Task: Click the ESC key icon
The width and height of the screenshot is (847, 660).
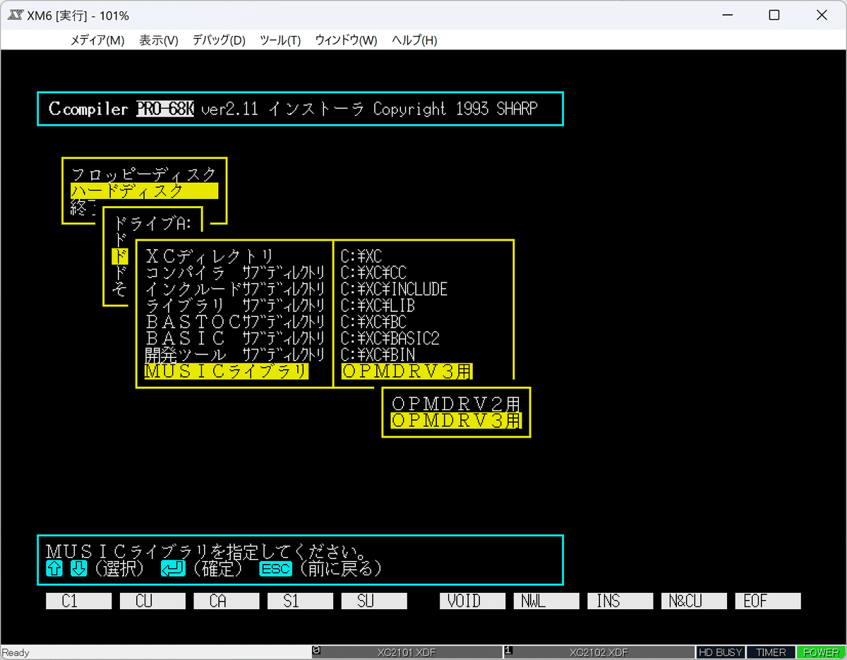Action: pos(276,568)
